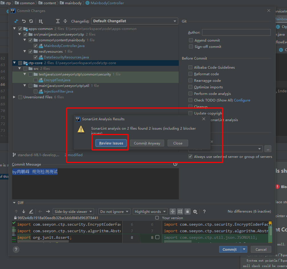The height and width of the screenshot is (269, 287).
Task: Click the Refresh changes icon
Action: click(31, 21)
